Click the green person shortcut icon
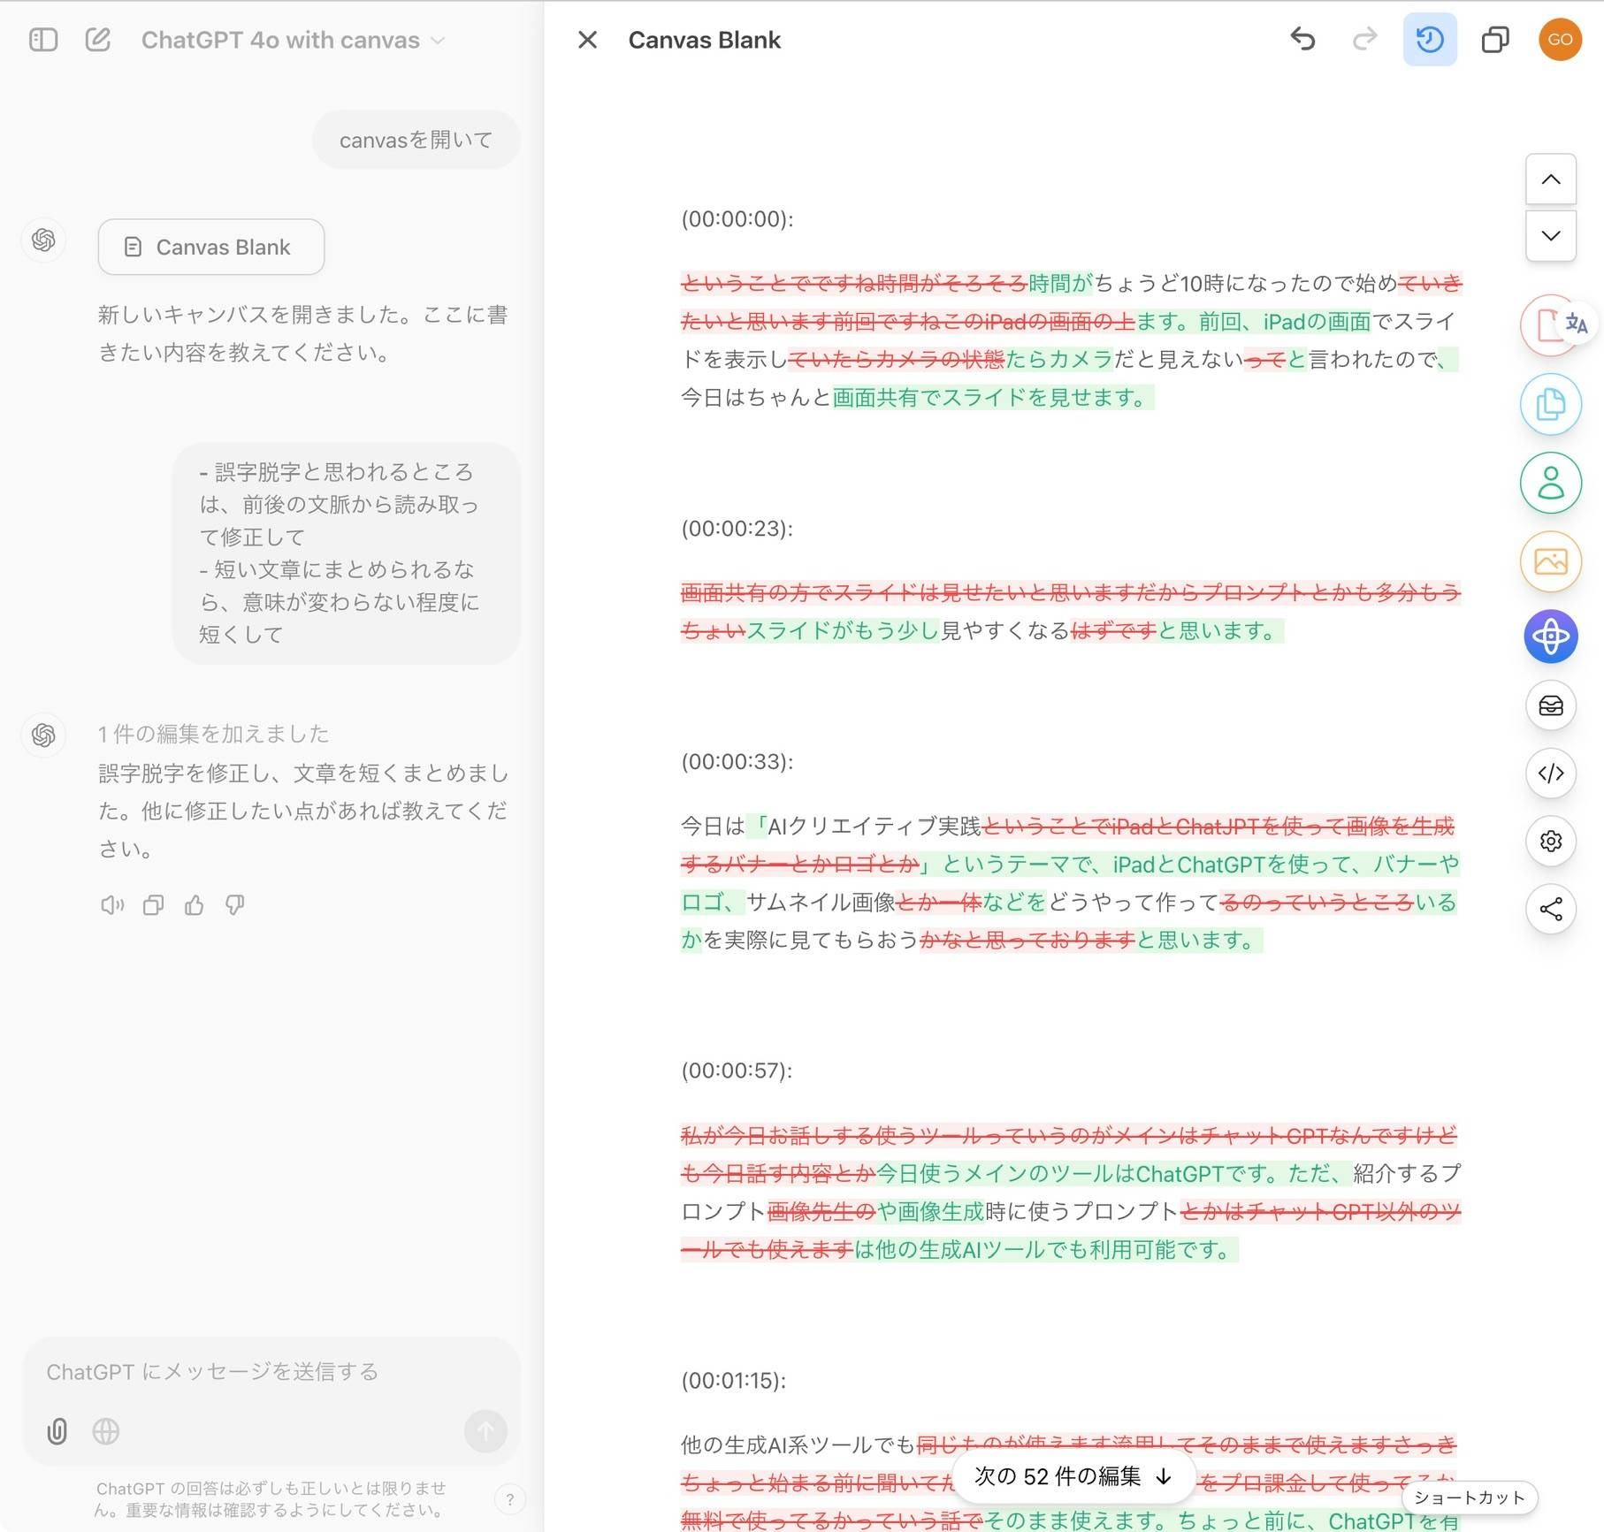This screenshot has width=1604, height=1532. pyautogui.click(x=1550, y=483)
